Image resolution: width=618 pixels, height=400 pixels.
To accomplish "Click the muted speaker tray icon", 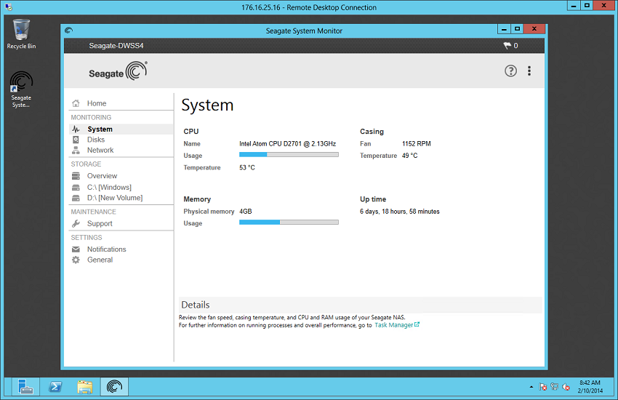I will point(566,387).
